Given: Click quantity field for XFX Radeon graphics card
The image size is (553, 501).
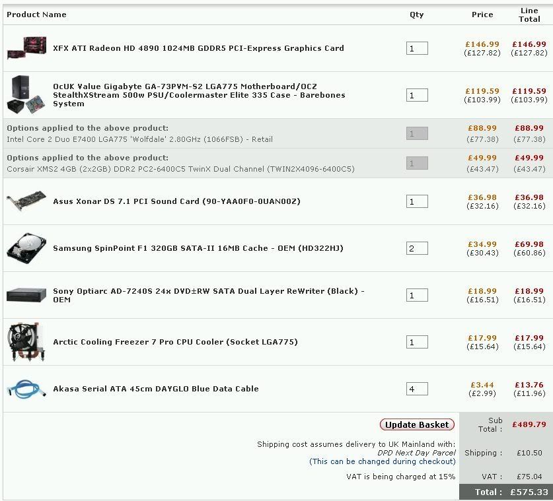Looking at the screenshot, I should click(417, 48).
